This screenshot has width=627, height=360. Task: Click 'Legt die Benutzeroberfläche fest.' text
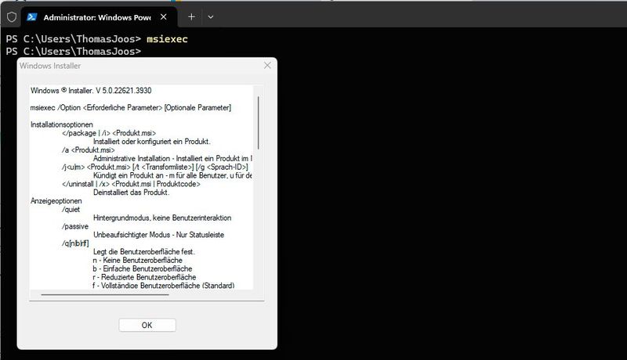point(144,252)
